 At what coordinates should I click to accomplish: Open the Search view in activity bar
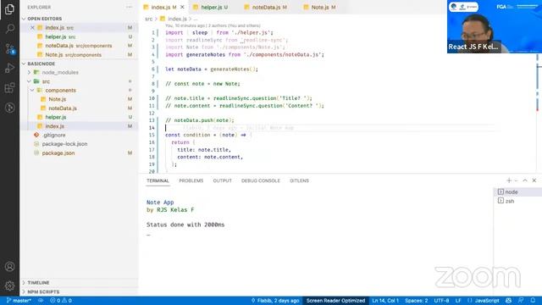coord(9,28)
